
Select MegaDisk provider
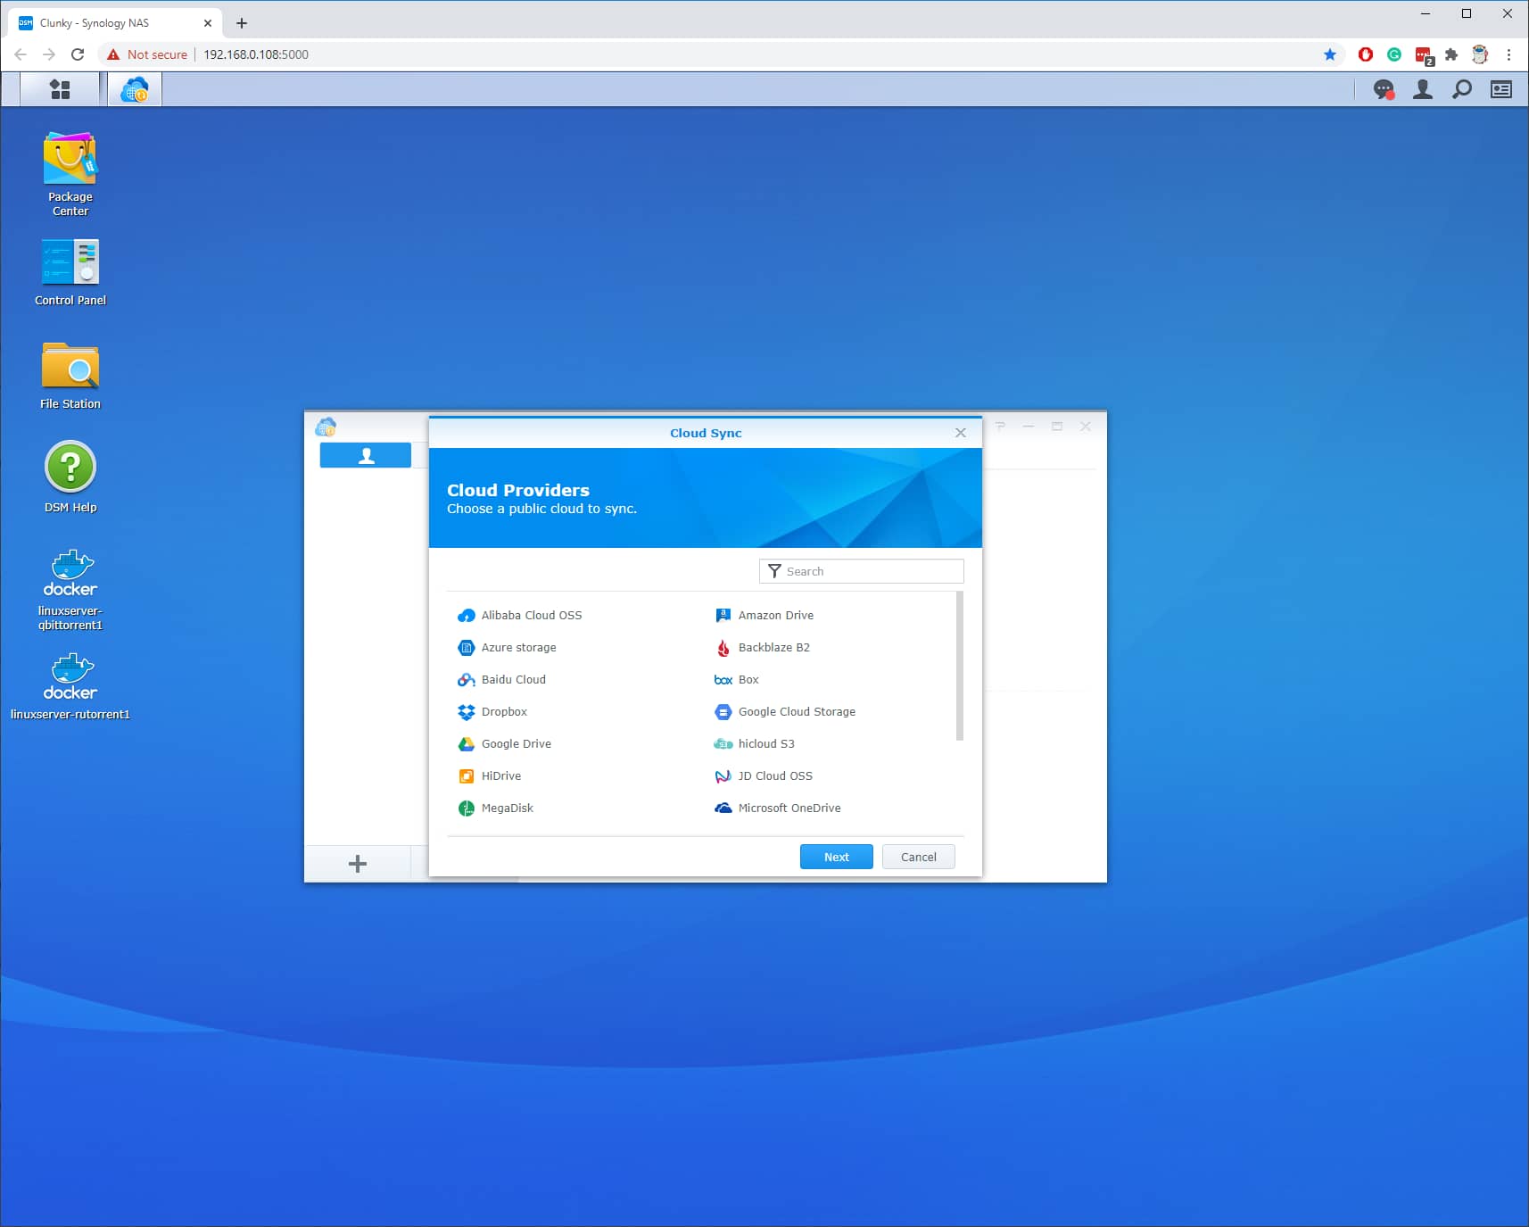495,808
